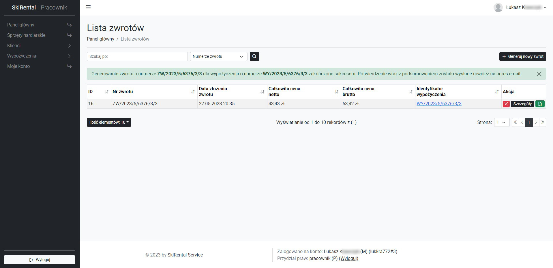Toggle the hamburger sidebar menu icon
Image resolution: width=553 pixels, height=268 pixels.
pos(88,7)
